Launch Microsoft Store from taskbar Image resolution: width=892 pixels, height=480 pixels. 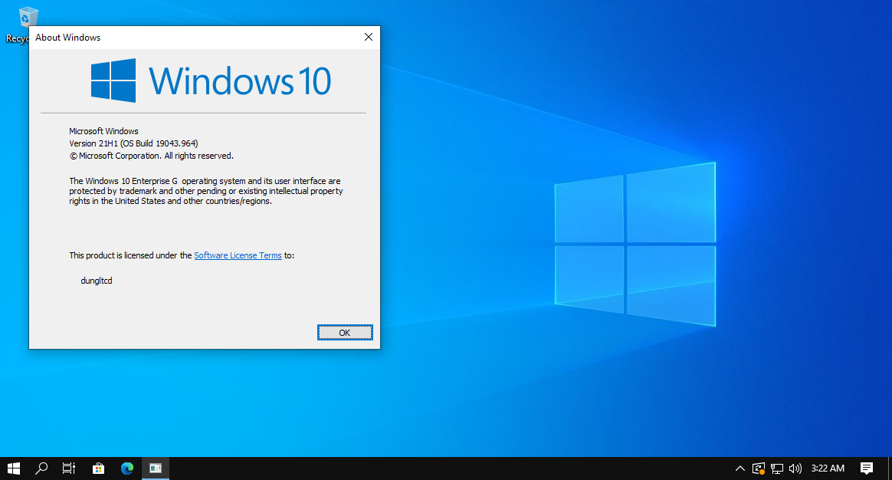tap(98, 468)
